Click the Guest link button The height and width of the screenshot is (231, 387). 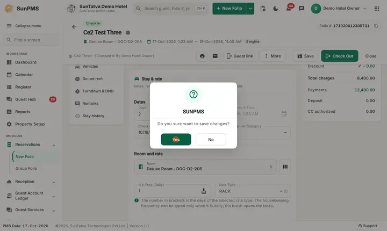[x=240, y=56]
